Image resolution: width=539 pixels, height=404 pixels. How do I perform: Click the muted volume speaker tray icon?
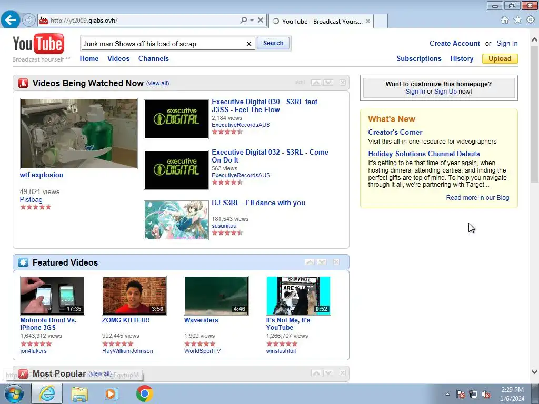click(x=486, y=394)
